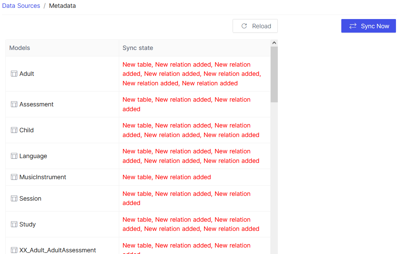Open the Data Sources breadcrumb link

(x=21, y=6)
